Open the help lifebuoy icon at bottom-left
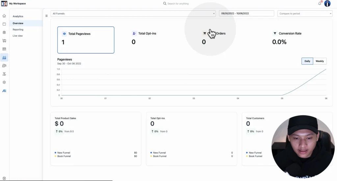 tap(4, 178)
